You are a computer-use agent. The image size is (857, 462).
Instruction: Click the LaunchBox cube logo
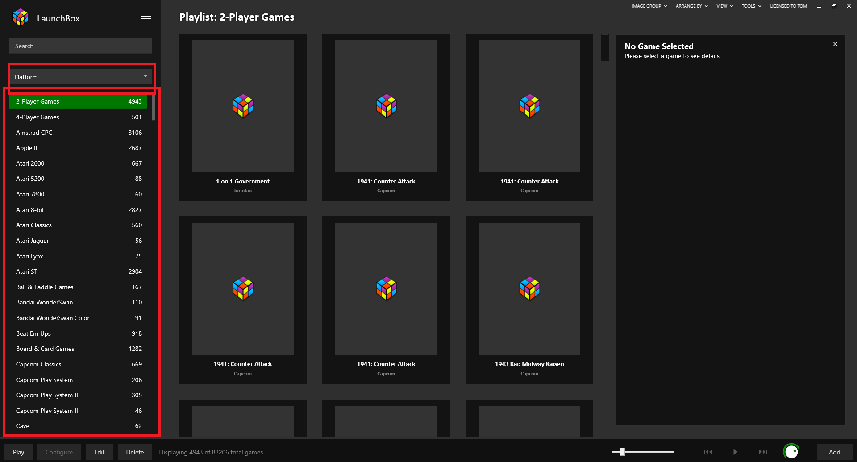[x=20, y=18]
